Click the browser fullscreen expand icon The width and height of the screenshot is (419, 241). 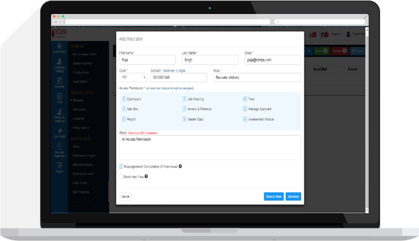pos(365,17)
